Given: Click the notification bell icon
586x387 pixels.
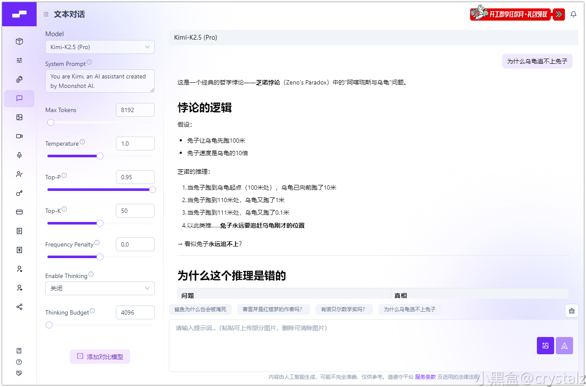Looking at the screenshot, I should (x=574, y=14).
